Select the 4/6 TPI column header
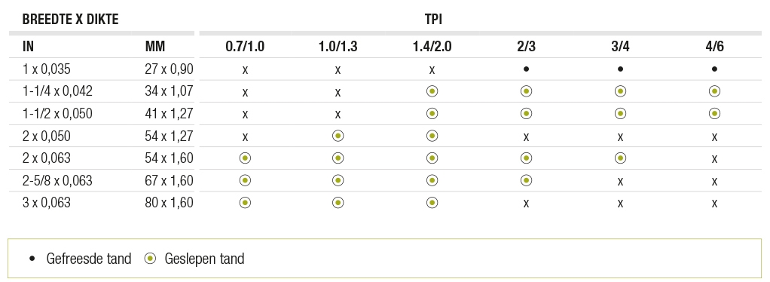Screen dimensions: 770x282 point(714,47)
